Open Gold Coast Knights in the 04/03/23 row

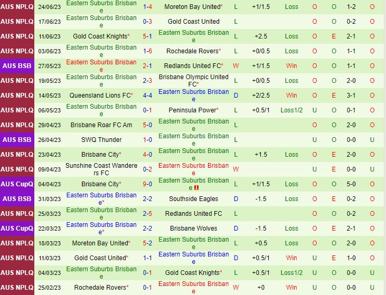pos(192,273)
